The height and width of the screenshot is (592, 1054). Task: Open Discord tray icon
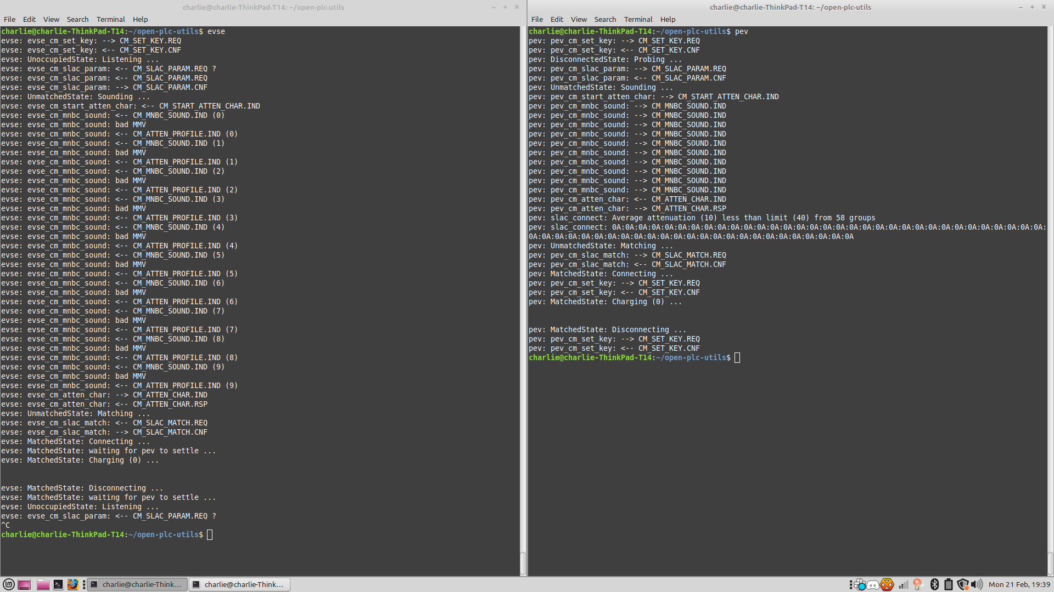(x=873, y=585)
